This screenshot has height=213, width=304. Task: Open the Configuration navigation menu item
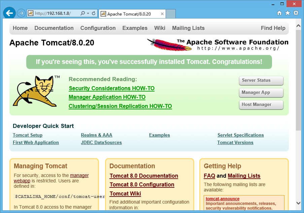coord(98,28)
